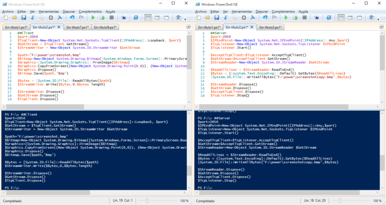Maximize script pane in right window
Screen dimensions: 386x205
point(359,17)
